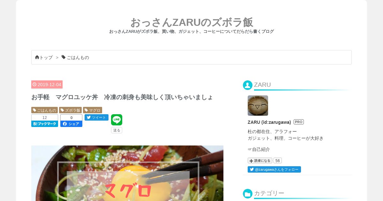Open the LINE share icon
Screen dimensions: 383x201
tap(116, 120)
